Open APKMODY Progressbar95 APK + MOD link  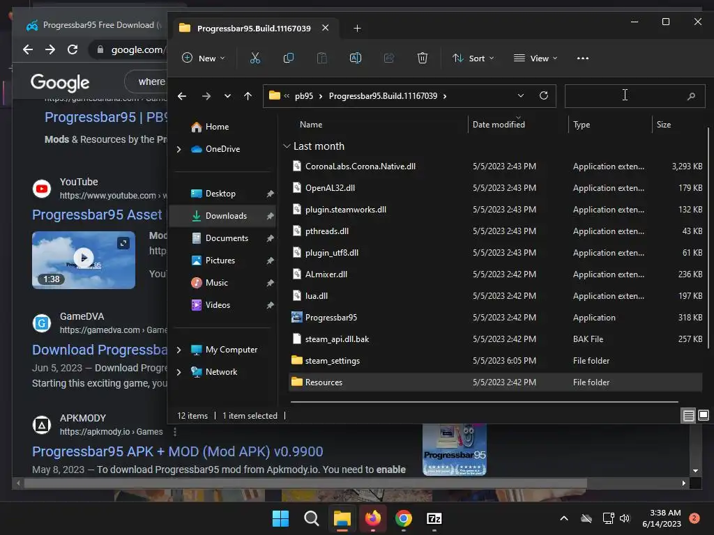tap(178, 451)
